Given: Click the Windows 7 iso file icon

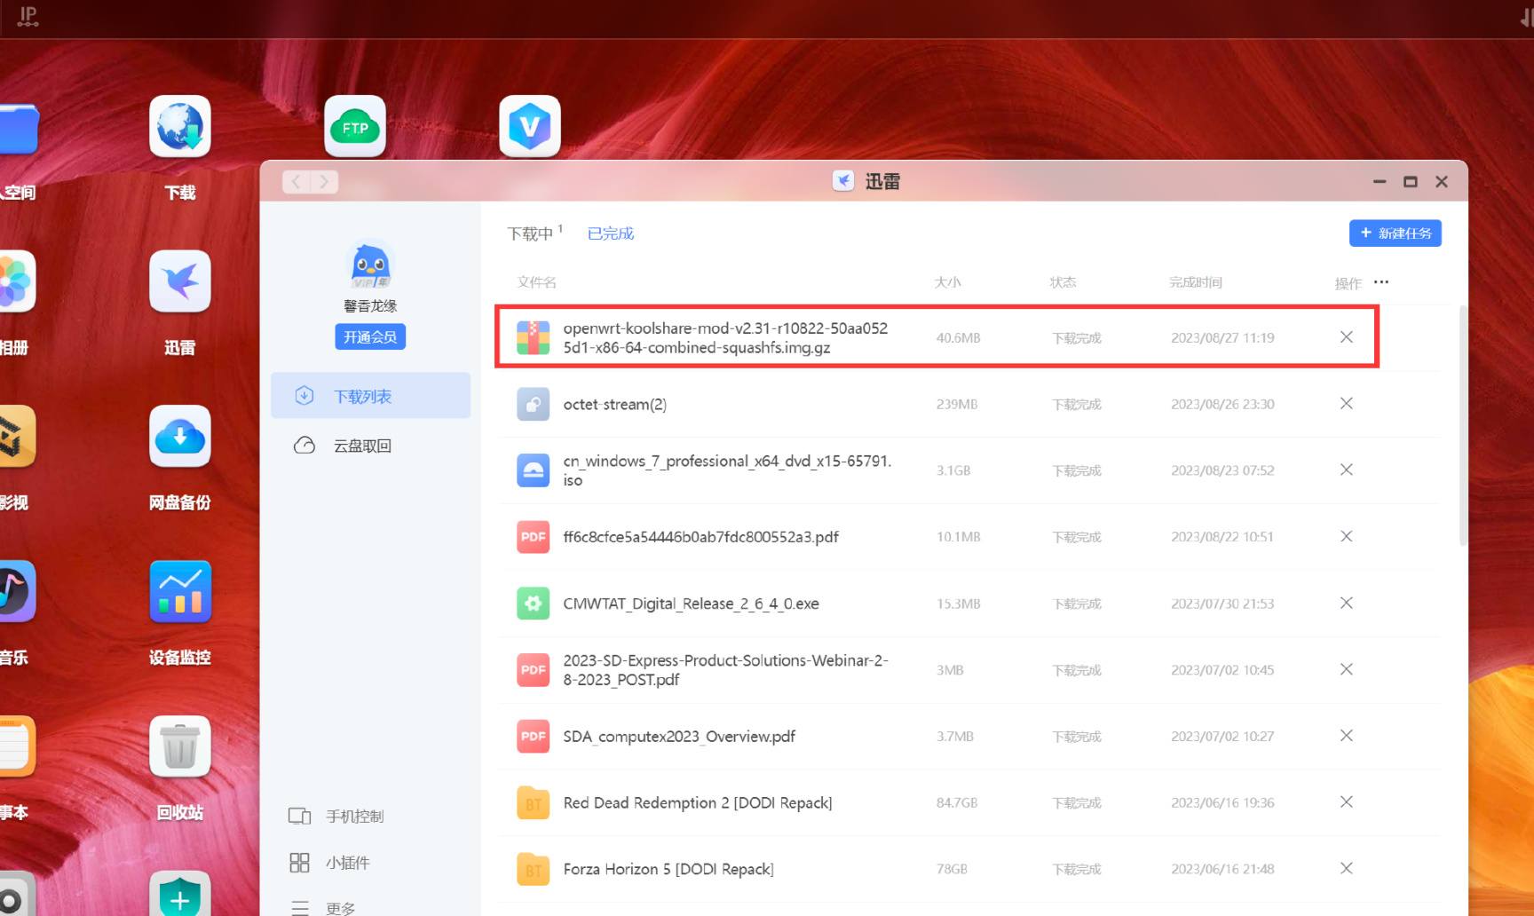Looking at the screenshot, I should (534, 470).
